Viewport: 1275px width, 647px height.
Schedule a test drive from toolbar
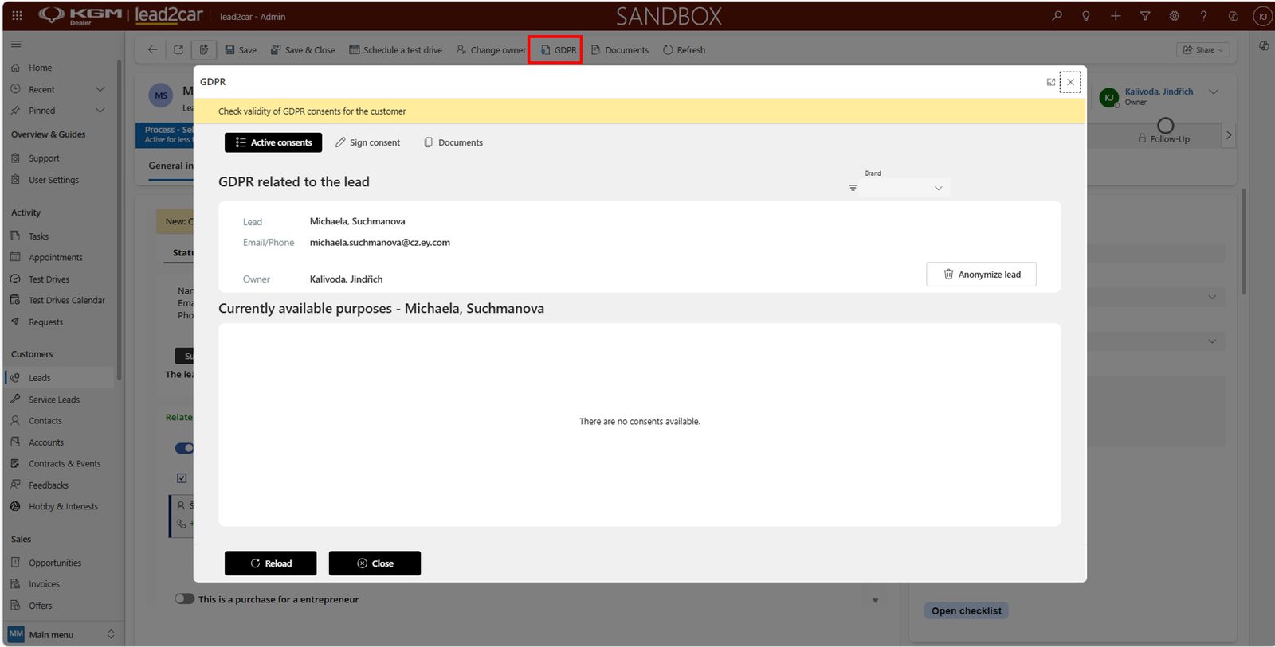coord(395,50)
